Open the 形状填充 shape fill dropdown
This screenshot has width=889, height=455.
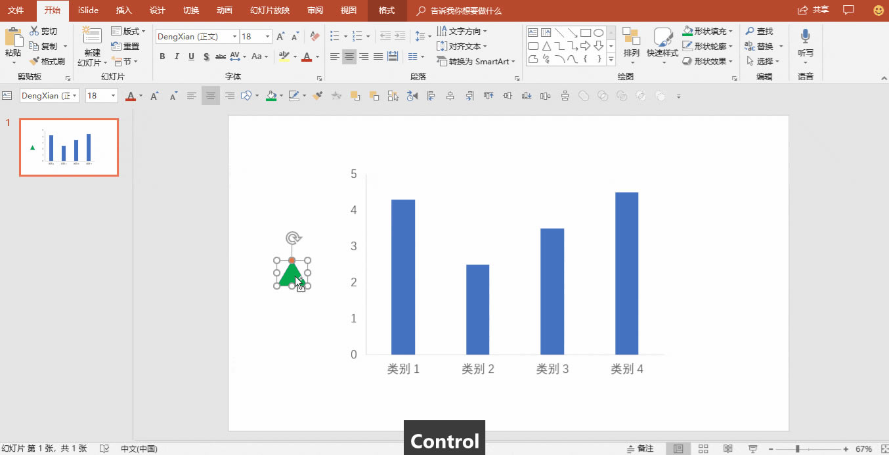pos(731,31)
